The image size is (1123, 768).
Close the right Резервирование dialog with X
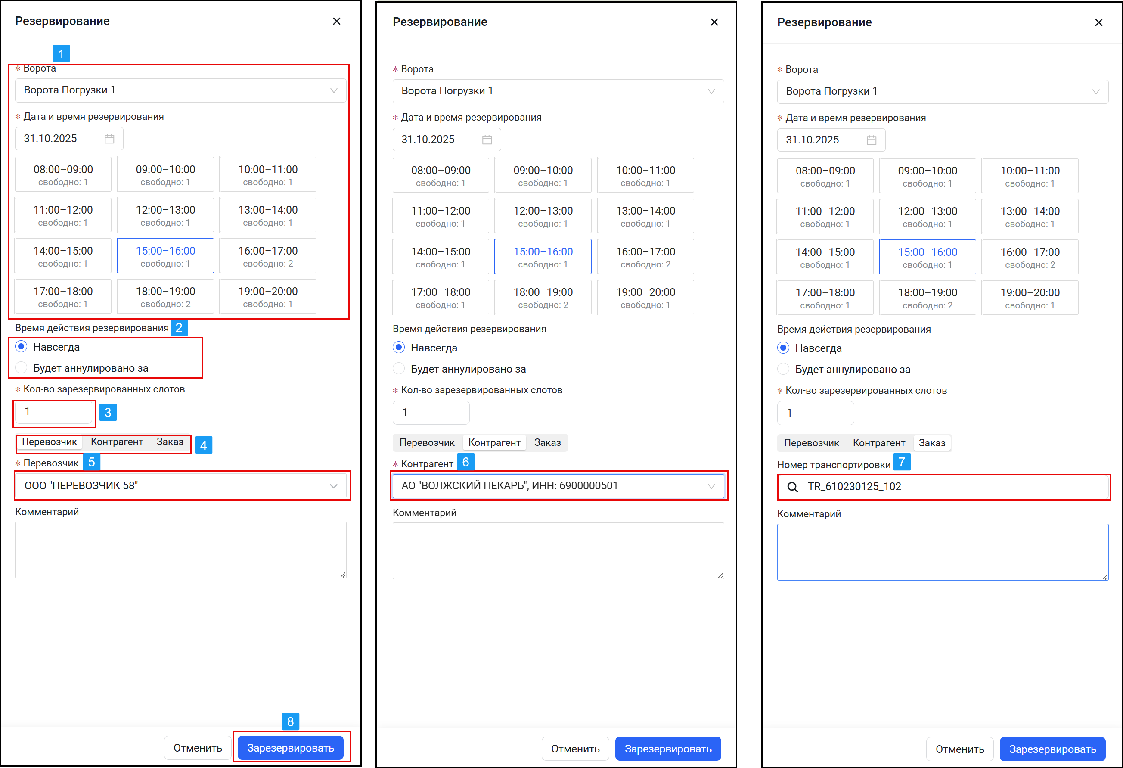click(1098, 23)
